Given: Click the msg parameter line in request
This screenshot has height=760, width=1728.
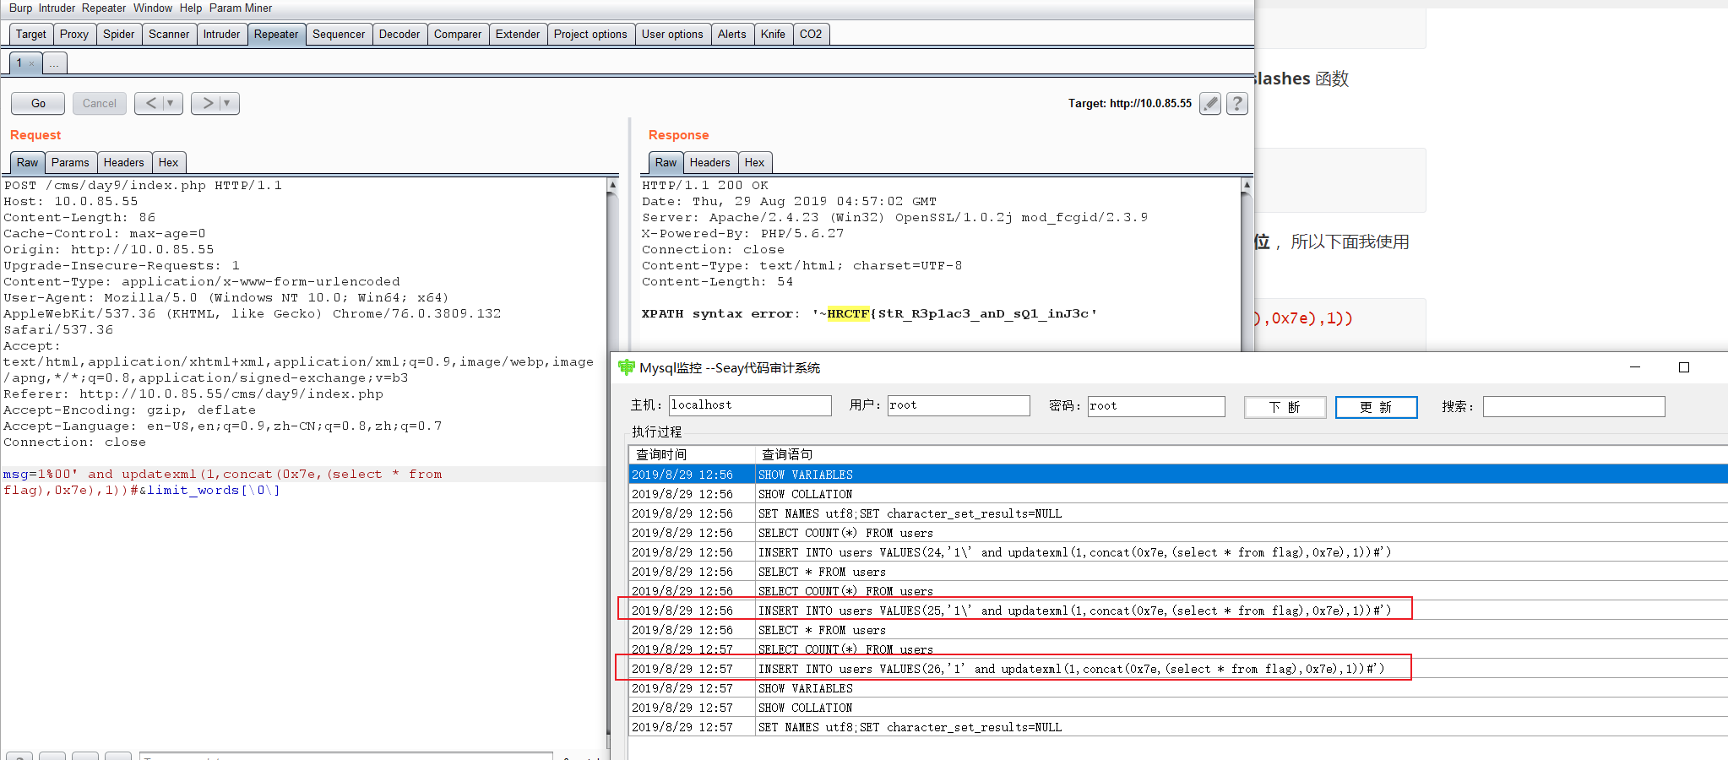Looking at the screenshot, I should tap(222, 475).
